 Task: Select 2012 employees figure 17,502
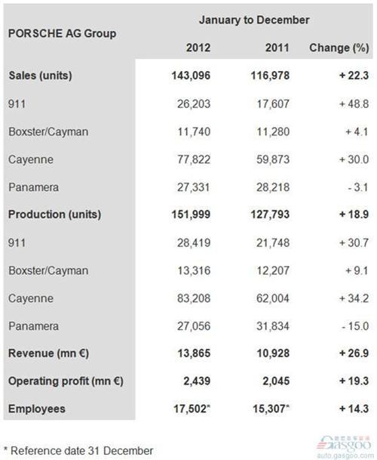pyautogui.click(x=192, y=409)
